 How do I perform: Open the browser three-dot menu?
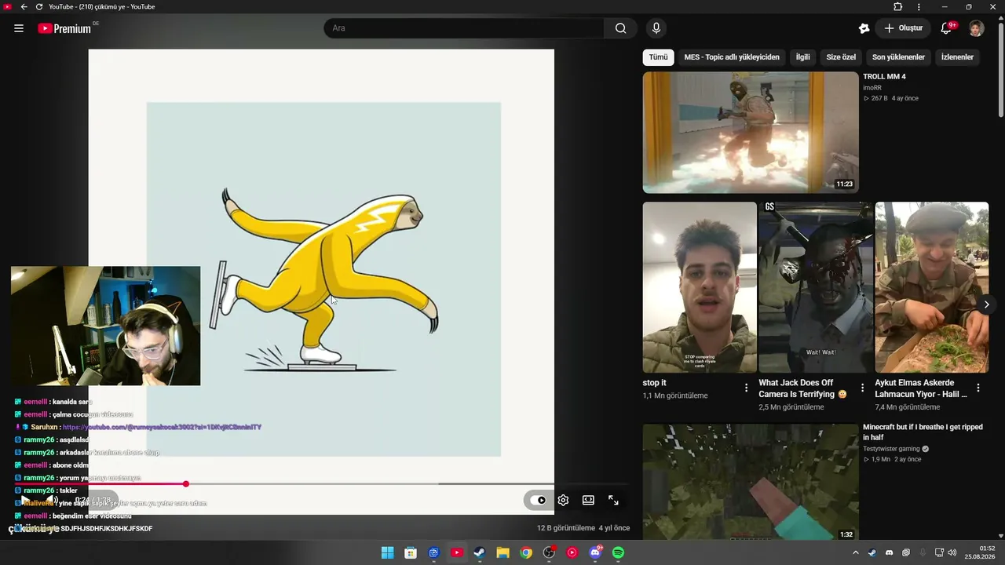[919, 7]
